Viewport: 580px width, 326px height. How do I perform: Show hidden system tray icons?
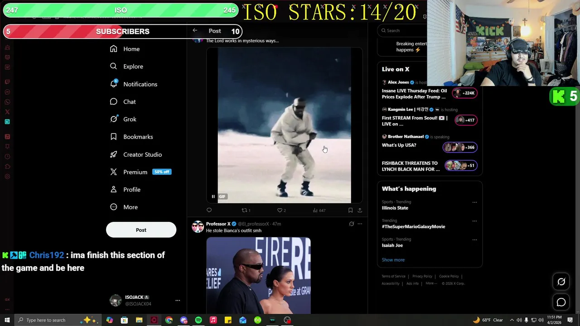click(512, 320)
